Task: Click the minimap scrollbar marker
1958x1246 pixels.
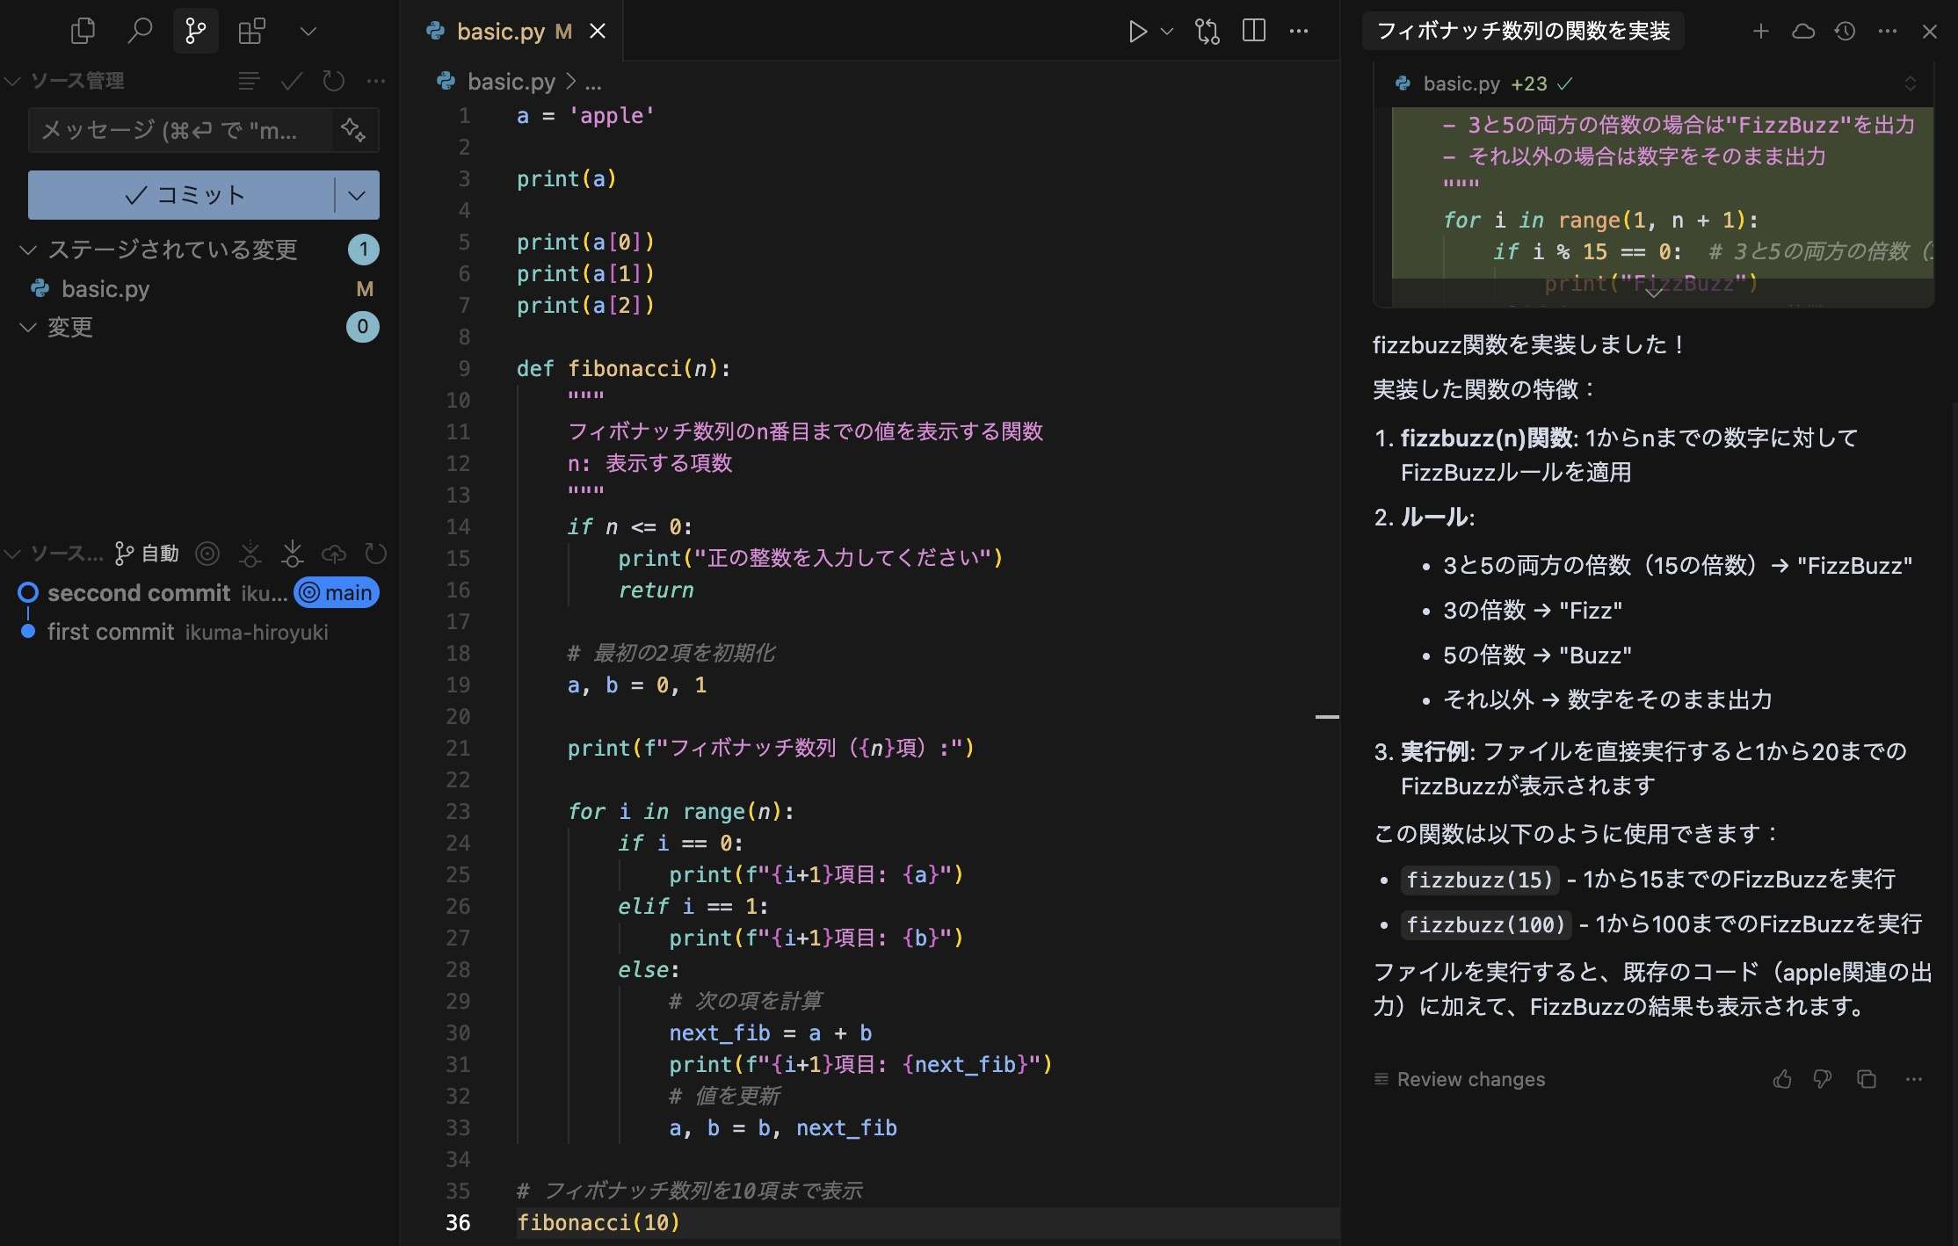Action: (x=1327, y=717)
